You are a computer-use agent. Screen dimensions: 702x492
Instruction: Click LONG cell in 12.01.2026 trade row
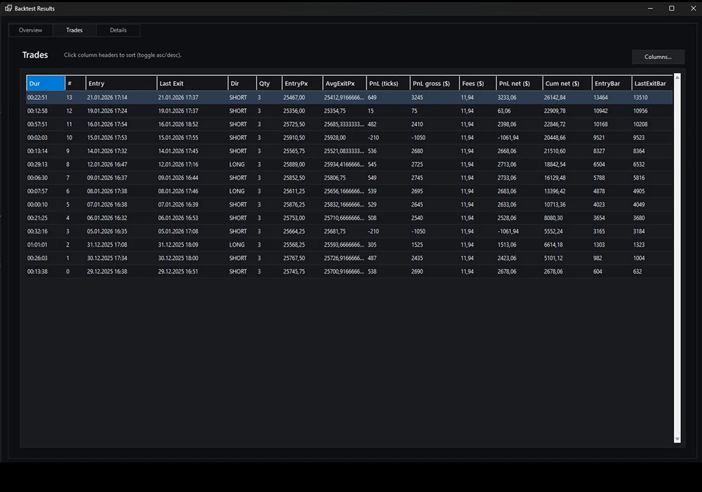coord(237,164)
